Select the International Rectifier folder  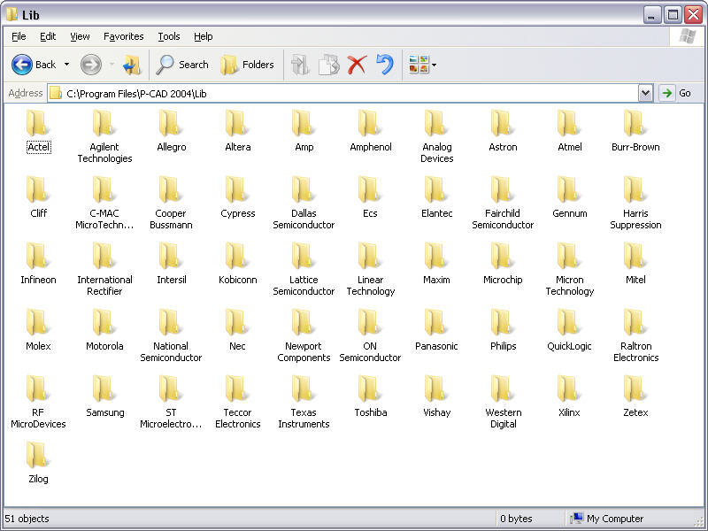[104, 270]
